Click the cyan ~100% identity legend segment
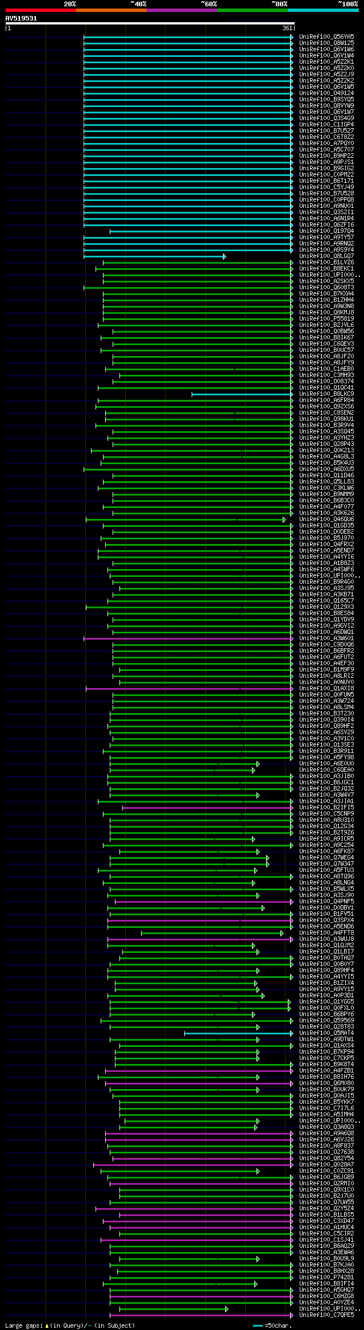The height and width of the screenshot is (1330, 364). click(322, 10)
